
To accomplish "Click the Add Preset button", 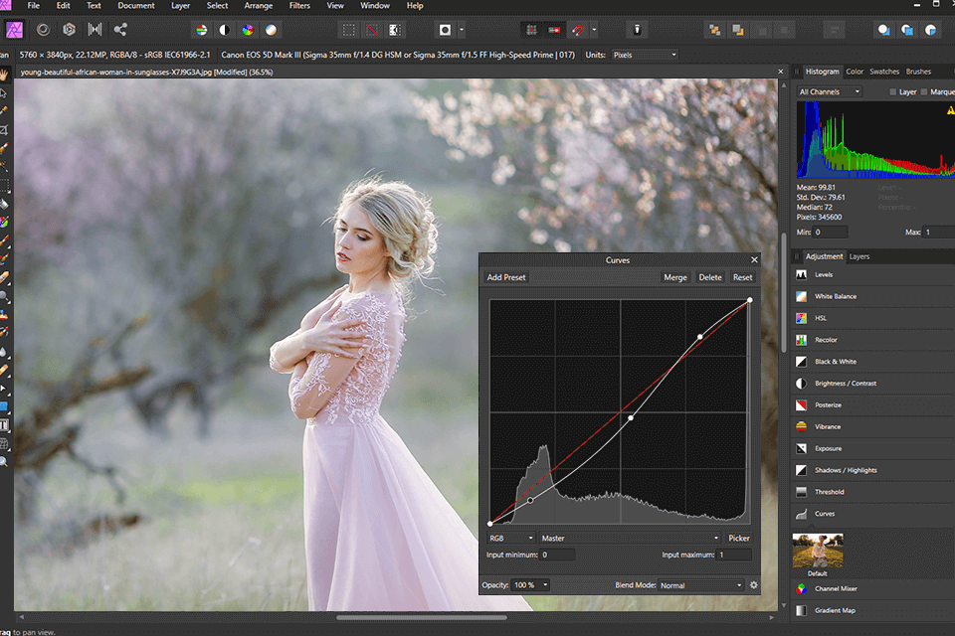I will pyautogui.click(x=506, y=277).
